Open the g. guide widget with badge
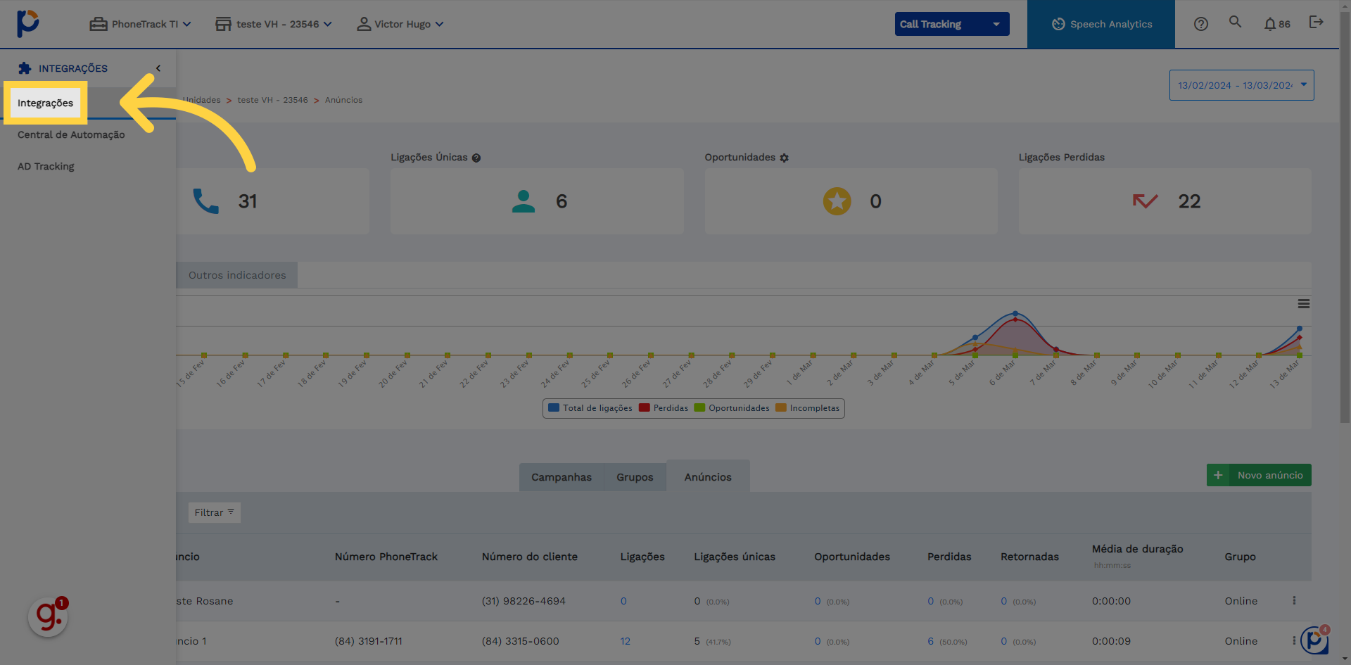This screenshot has height=665, width=1351. tap(49, 616)
